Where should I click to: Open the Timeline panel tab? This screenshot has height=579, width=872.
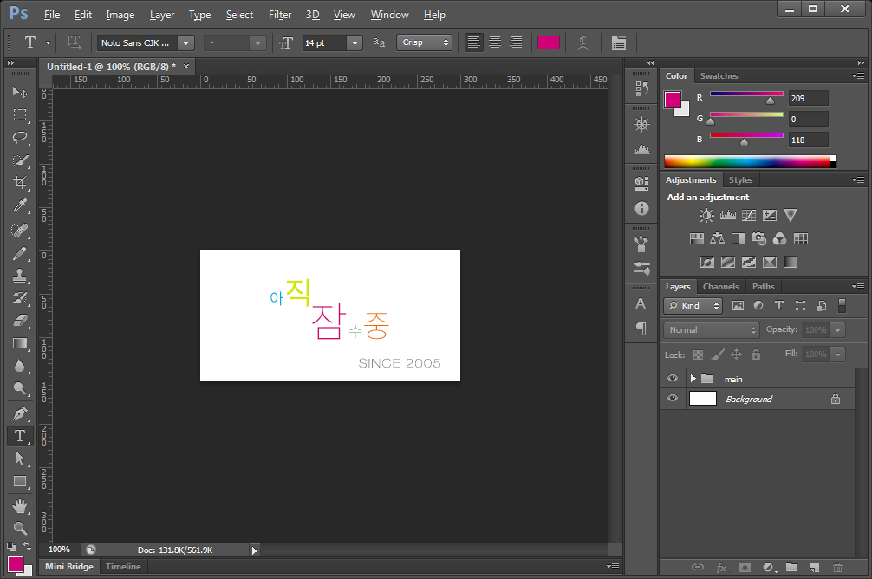tap(123, 567)
